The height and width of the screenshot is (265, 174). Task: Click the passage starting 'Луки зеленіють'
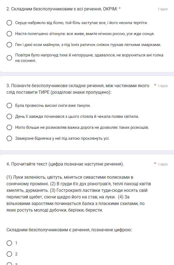pyautogui.click(x=79, y=194)
